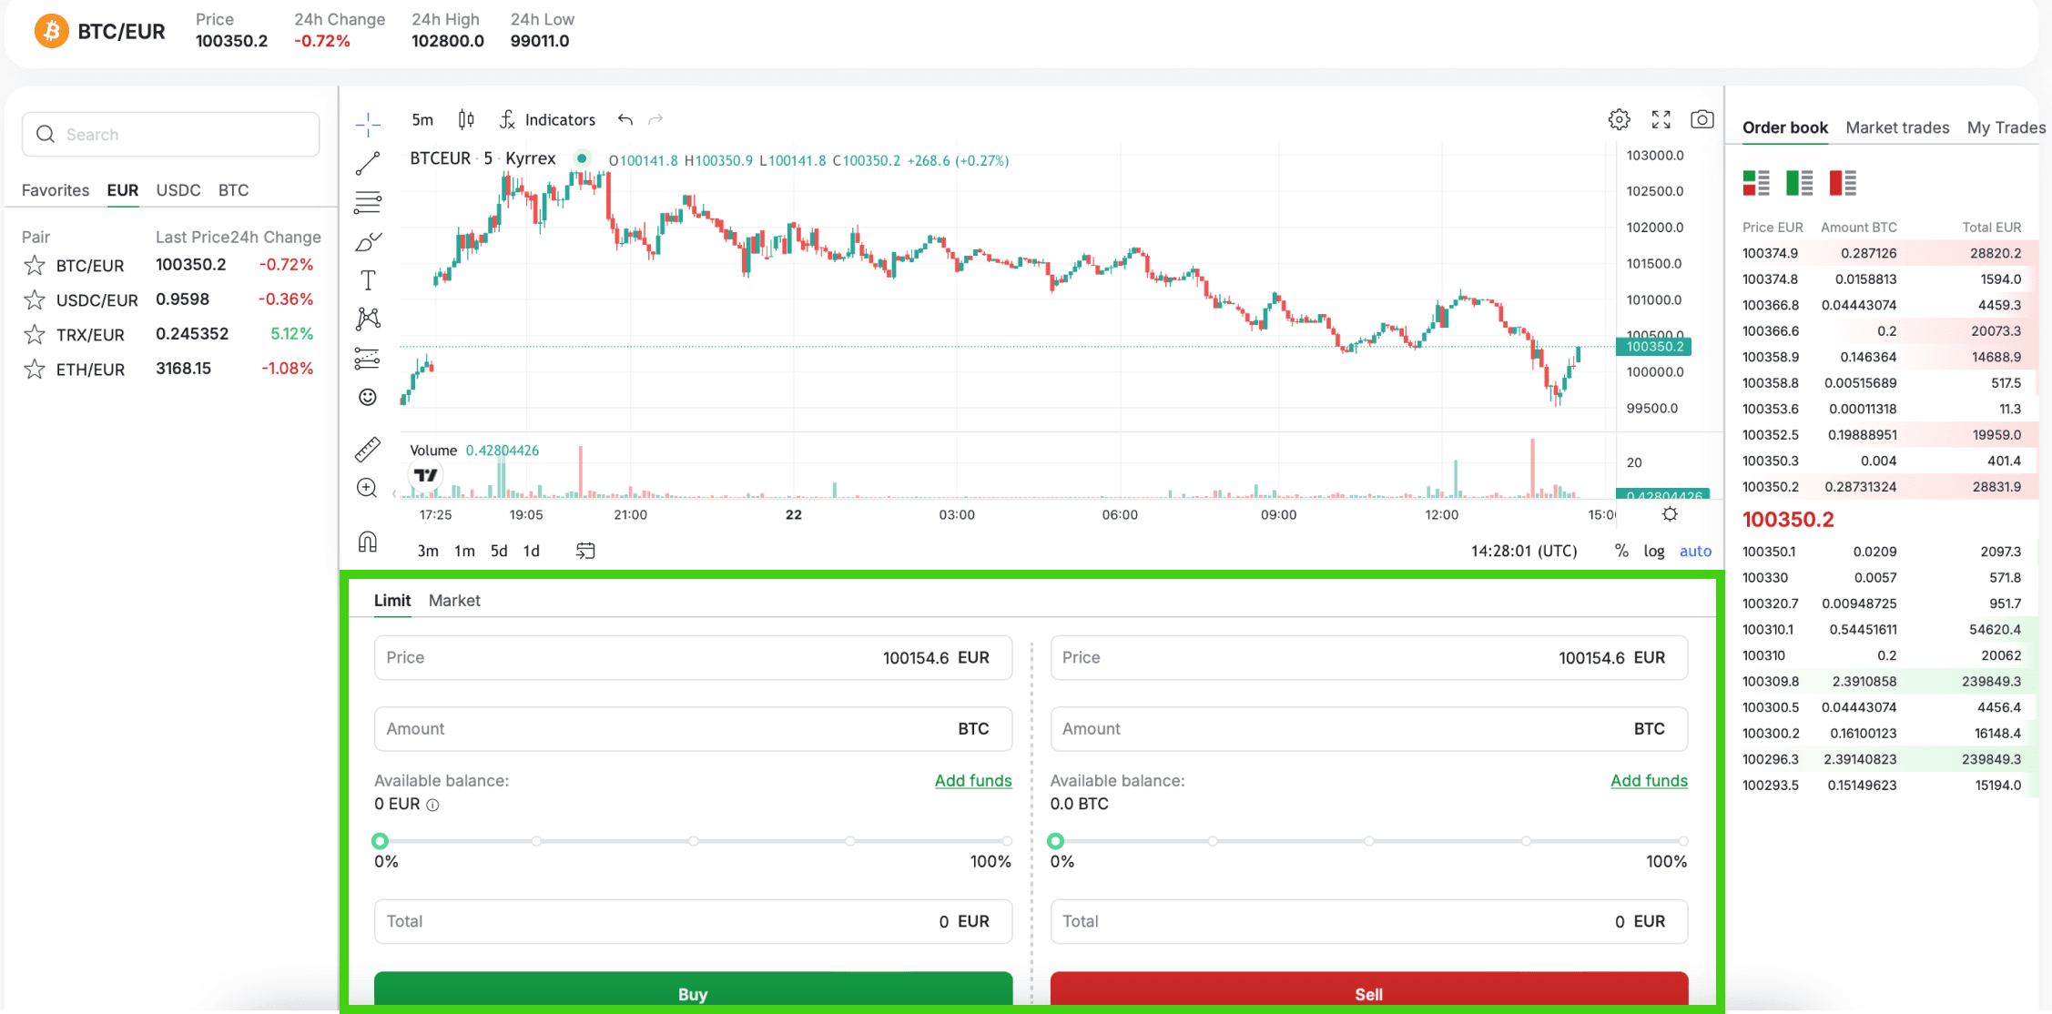Viewport: 2052px width, 1014px height.
Task: Take a chart snapshot with camera icon
Action: coord(1702,119)
